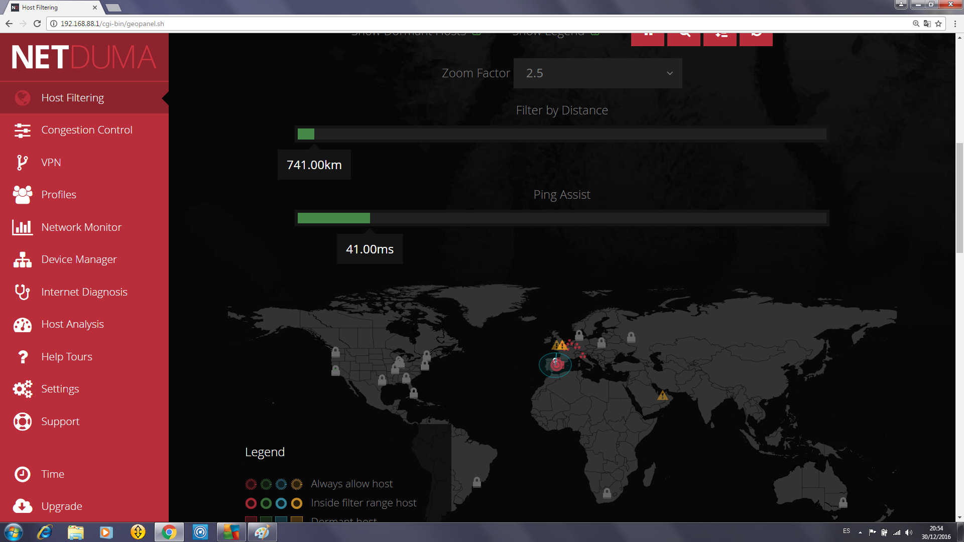Open the Congestion Control page
964x542 pixels.
pyautogui.click(x=86, y=130)
